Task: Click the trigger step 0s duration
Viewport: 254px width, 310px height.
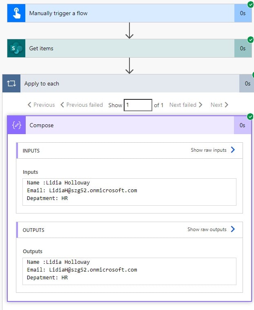Action: [x=243, y=13]
